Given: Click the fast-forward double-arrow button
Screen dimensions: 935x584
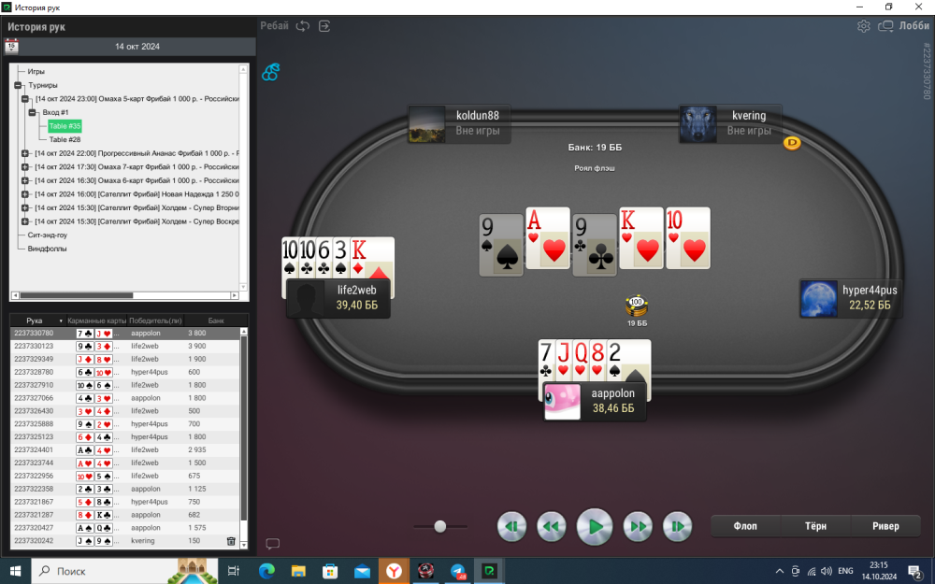Looking at the screenshot, I should coord(637,527).
